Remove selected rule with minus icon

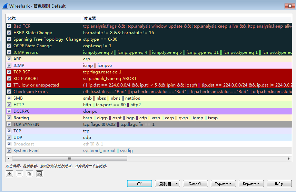[x=19, y=174]
